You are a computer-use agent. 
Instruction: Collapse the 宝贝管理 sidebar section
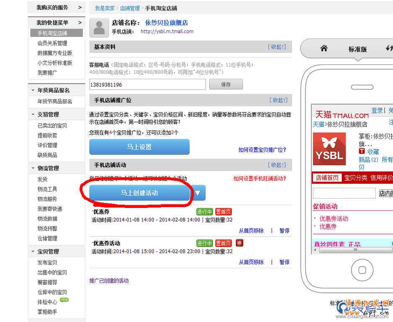coord(33,251)
